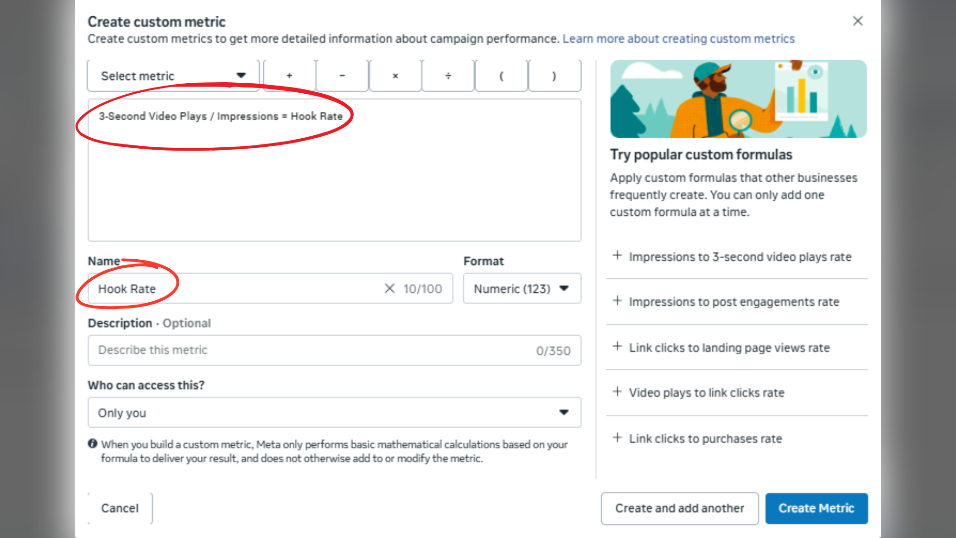Insert the plus operator into formula
The height and width of the screenshot is (538, 956).
point(289,76)
